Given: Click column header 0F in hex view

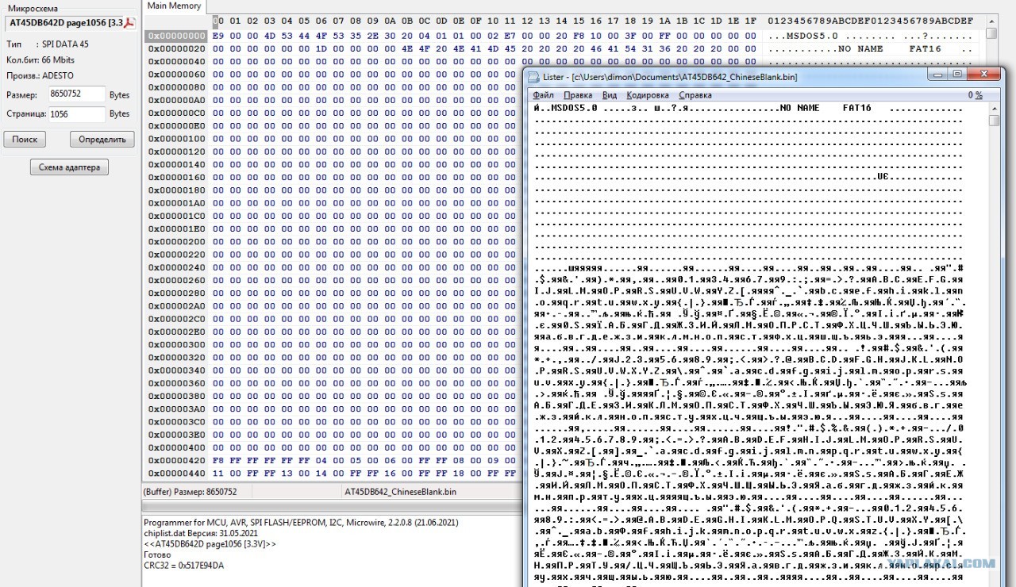Looking at the screenshot, I should tap(476, 21).
